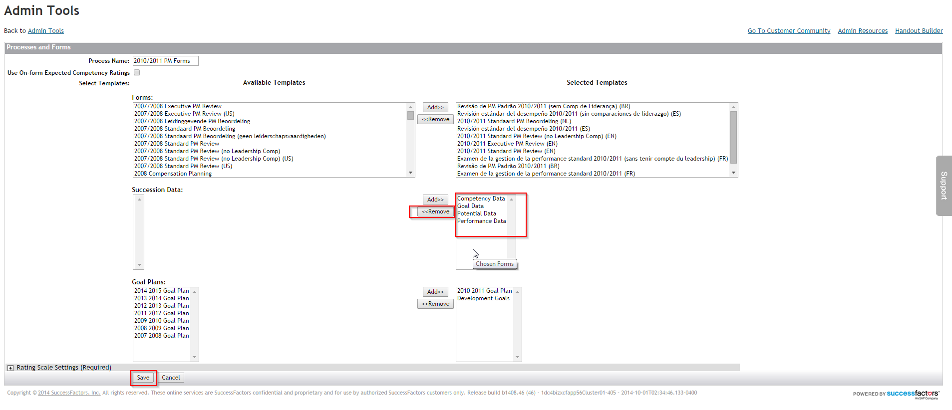The width and height of the screenshot is (952, 410).
Task: Select 'Revisão de PM Padrão 2010/2011 (BR)'
Action: pos(593,166)
